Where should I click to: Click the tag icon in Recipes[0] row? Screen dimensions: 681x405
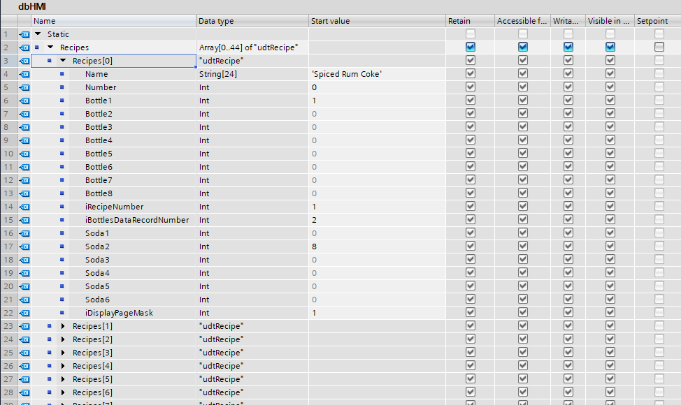click(24, 61)
